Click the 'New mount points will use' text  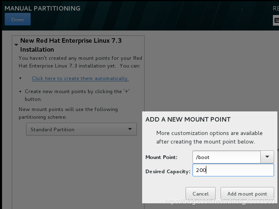(x=68, y=113)
